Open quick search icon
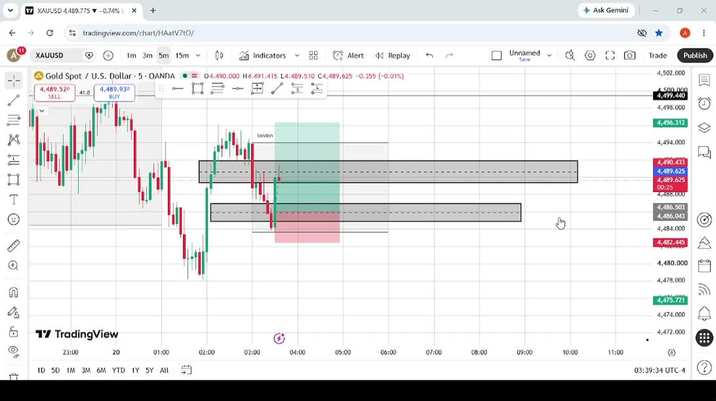The height and width of the screenshot is (401, 716). coord(570,55)
